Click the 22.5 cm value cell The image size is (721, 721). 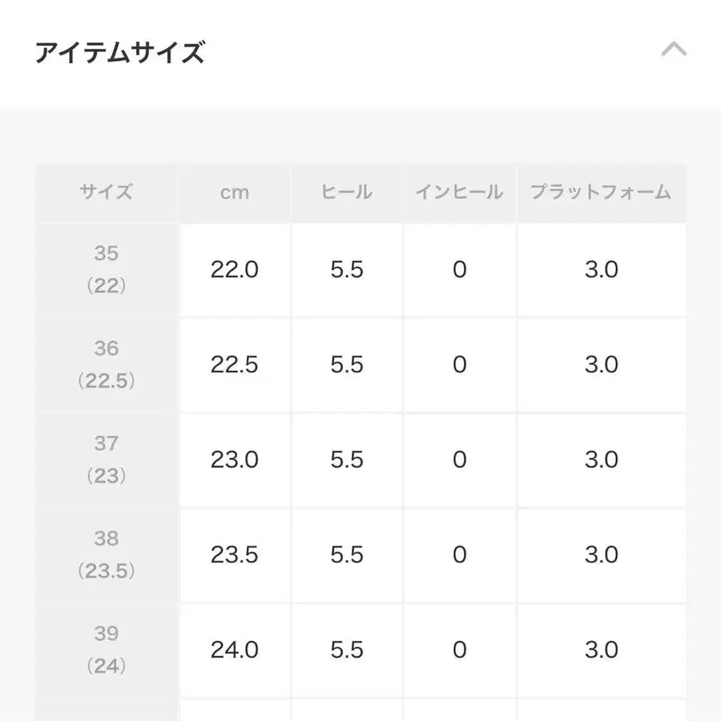pyautogui.click(x=233, y=365)
